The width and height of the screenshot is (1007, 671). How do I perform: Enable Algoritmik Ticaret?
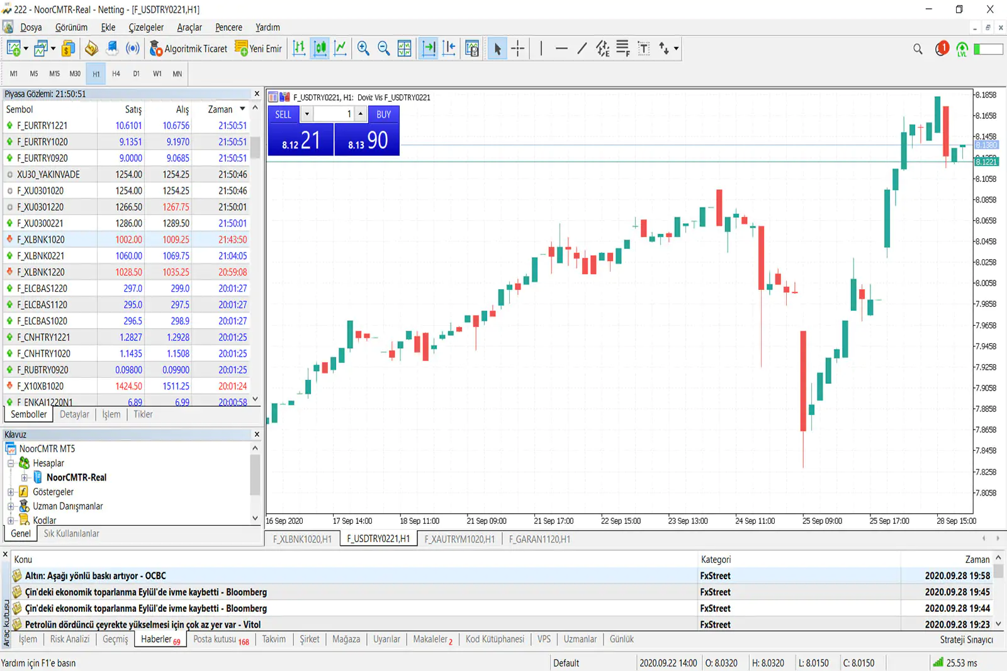click(x=188, y=48)
